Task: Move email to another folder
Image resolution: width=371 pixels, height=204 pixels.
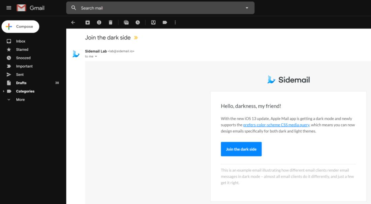Action: (153, 22)
